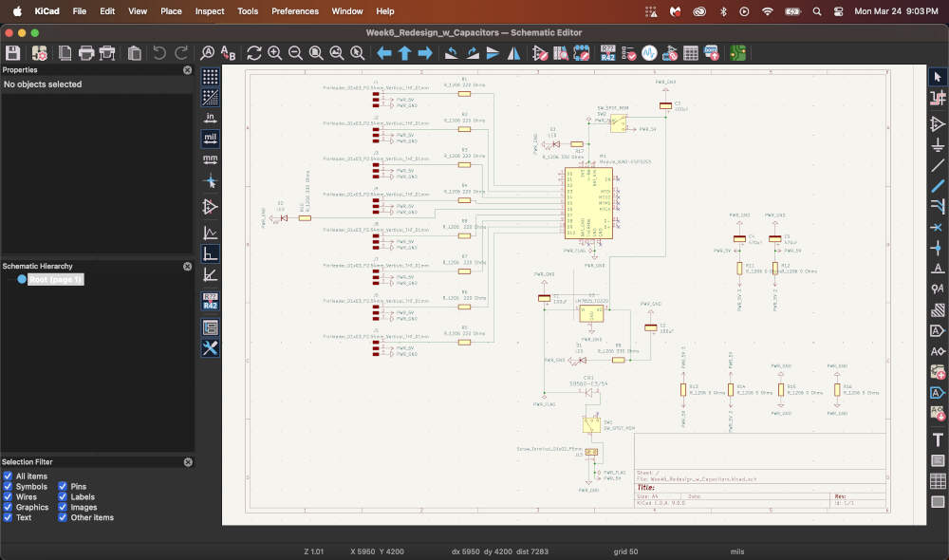Image resolution: width=949 pixels, height=560 pixels.
Task: Navigate up one sheet with blue up arrow
Action: coord(404,53)
